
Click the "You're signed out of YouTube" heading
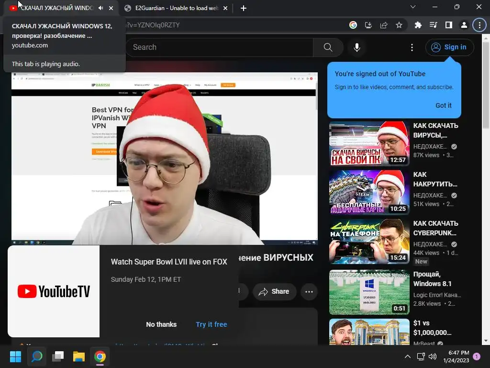click(x=380, y=74)
